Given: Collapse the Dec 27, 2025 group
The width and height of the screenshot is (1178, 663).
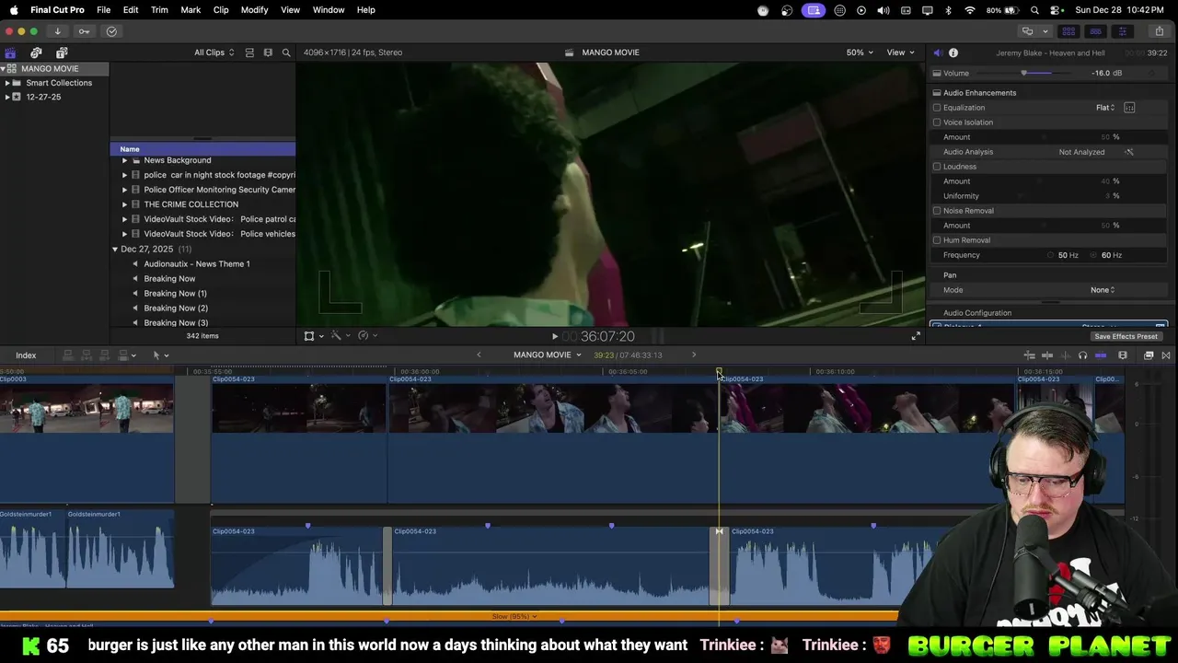Looking at the screenshot, I should pos(115,250).
